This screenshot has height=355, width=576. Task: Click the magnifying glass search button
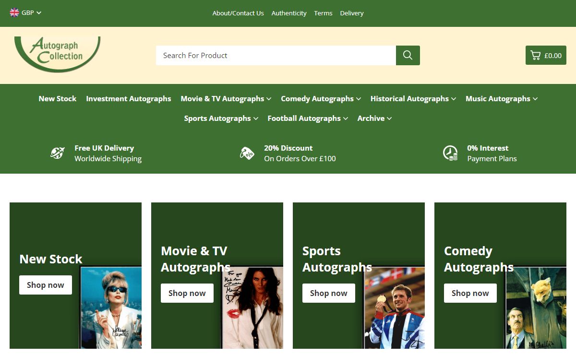click(408, 55)
